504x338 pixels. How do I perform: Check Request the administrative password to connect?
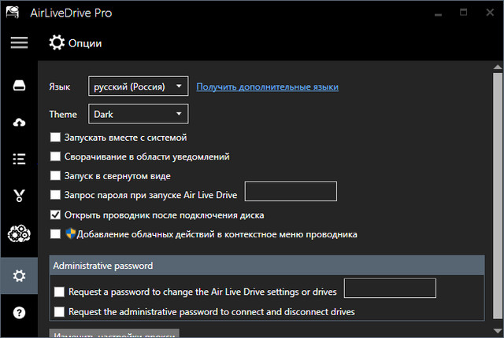60,312
